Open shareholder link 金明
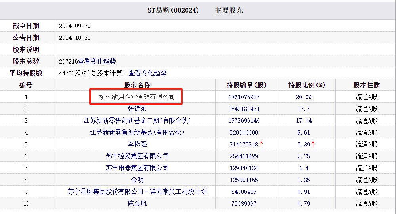Viewport: 396px width, 214px height. click(137, 180)
